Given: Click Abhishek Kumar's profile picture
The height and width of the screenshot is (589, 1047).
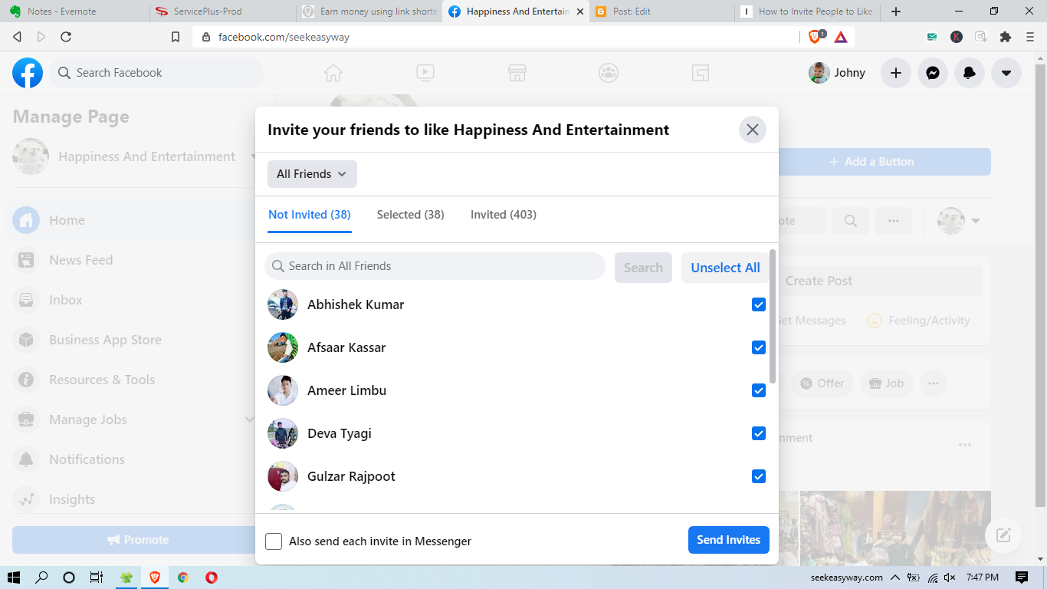Looking at the screenshot, I should 283,304.
